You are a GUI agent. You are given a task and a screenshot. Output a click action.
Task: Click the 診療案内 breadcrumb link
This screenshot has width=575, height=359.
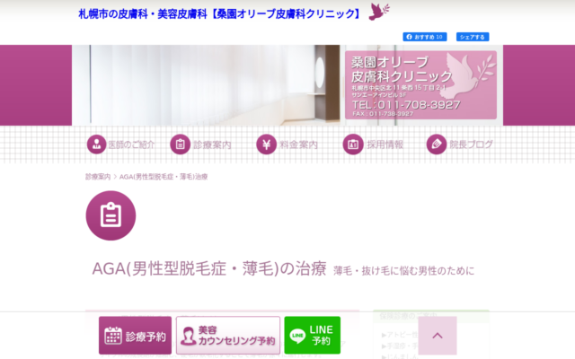pyautogui.click(x=98, y=177)
